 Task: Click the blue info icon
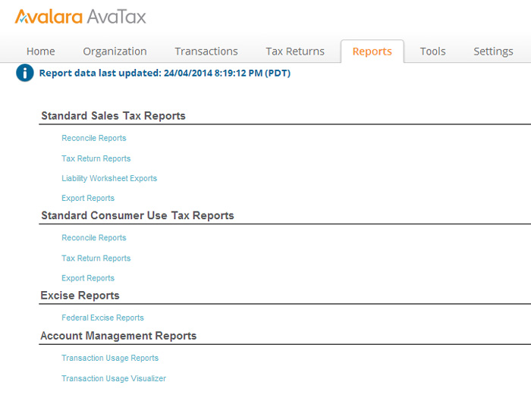[25, 73]
